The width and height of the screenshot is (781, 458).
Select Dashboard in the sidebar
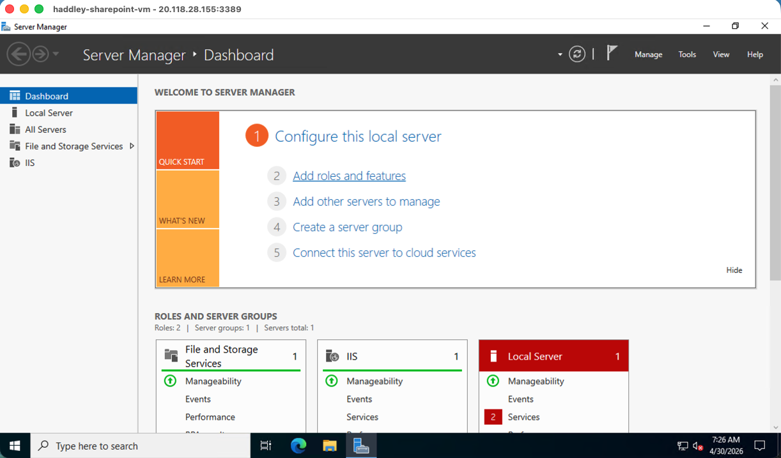(68, 96)
